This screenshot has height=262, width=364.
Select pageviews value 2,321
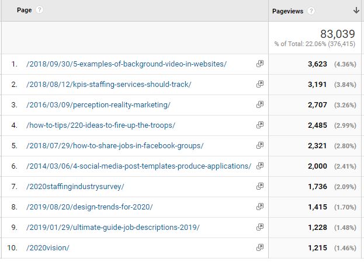coord(317,146)
